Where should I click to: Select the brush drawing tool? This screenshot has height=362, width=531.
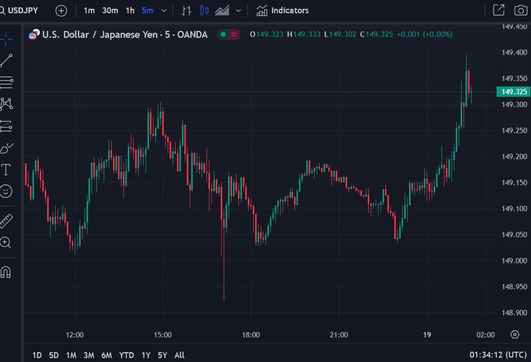7,148
